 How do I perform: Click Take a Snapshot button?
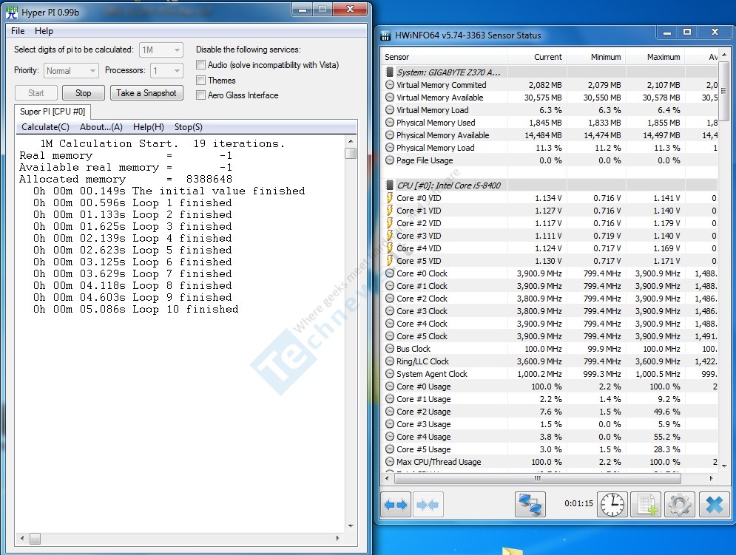[146, 93]
